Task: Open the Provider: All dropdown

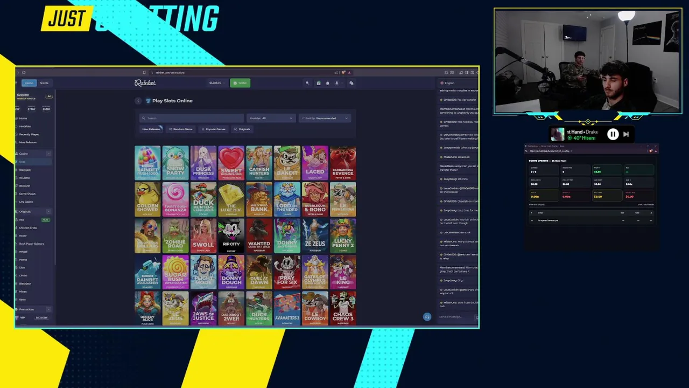Action: 271,118
